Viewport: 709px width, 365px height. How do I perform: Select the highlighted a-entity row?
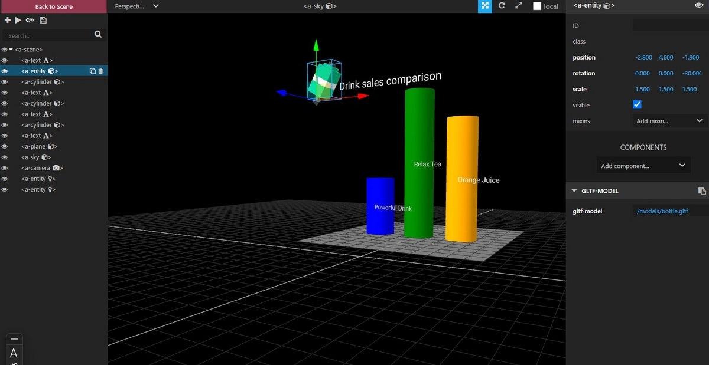54,71
